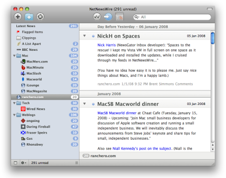Click the Rhonabwy globe icon
The height and width of the screenshot is (178, 226).
[23, 144]
